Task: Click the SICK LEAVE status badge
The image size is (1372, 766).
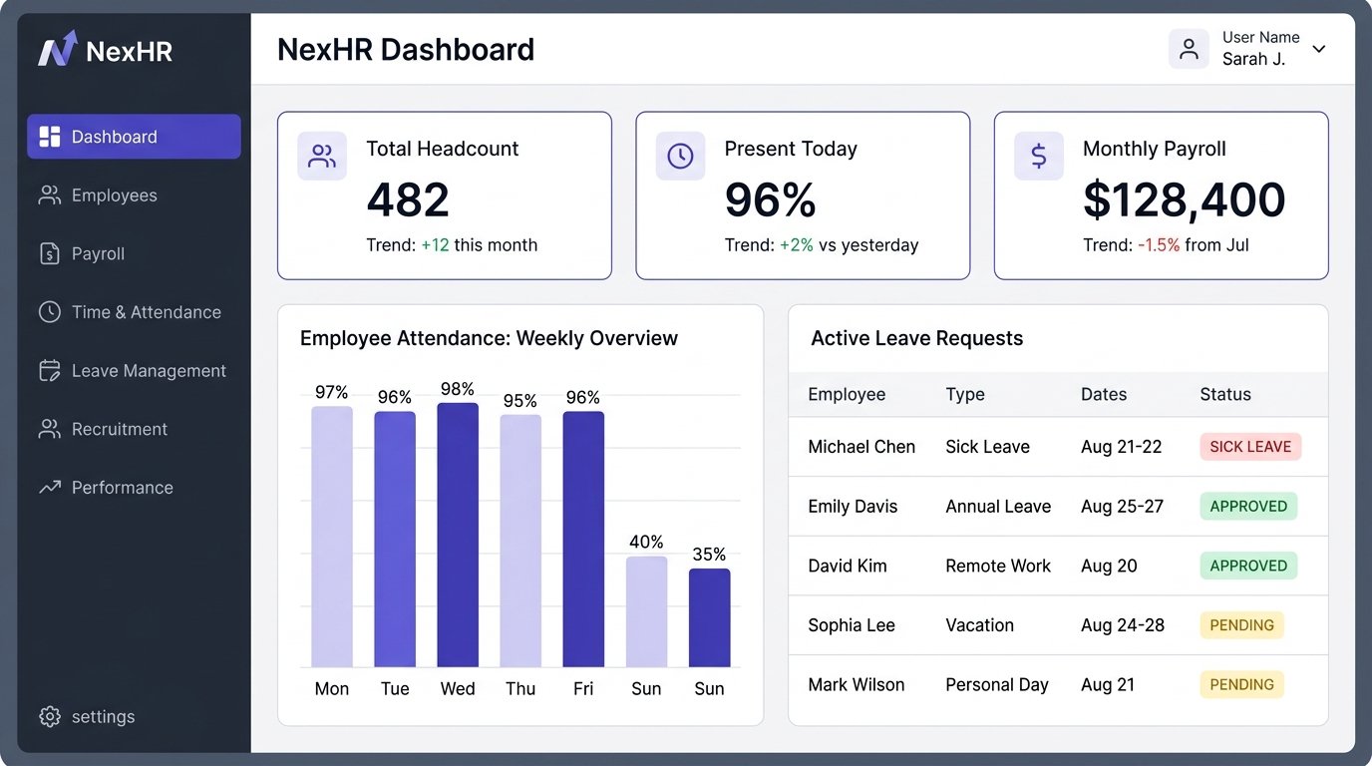Action: coord(1250,447)
